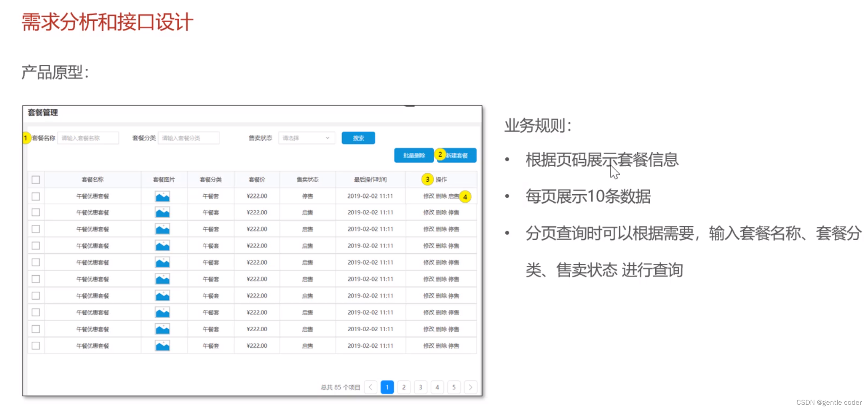Tick the select-all checkbox in the table header
868x410 pixels.
(36, 180)
